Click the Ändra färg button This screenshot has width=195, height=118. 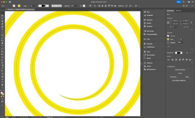click(173, 77)
